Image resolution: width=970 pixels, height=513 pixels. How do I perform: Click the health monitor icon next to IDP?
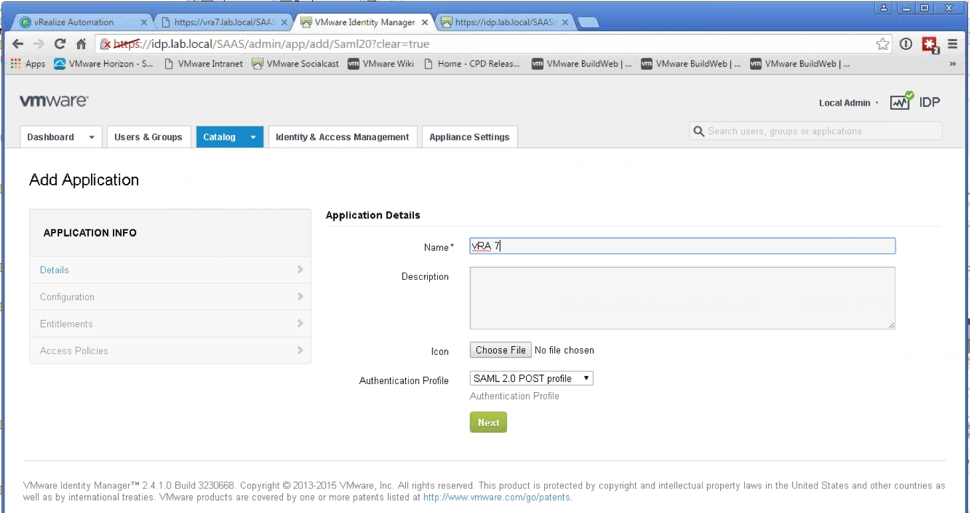902,101
